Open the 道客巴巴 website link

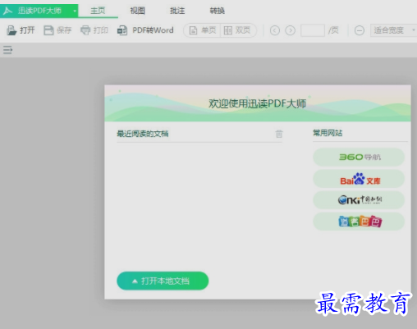point(359,222)
